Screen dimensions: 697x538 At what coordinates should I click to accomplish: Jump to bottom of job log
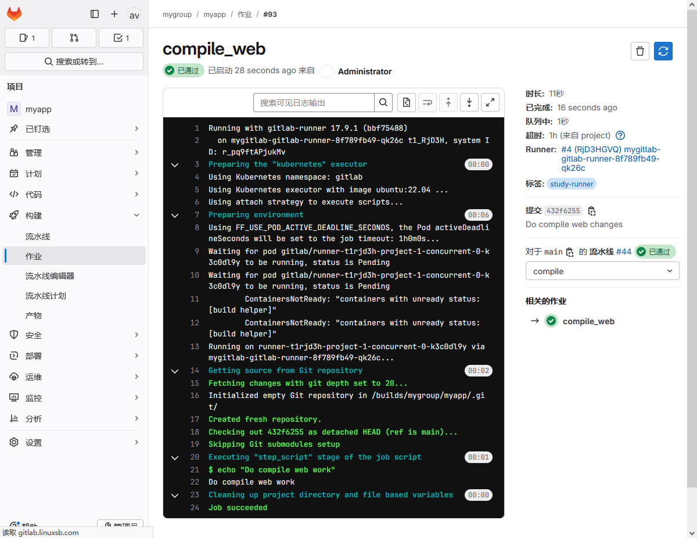tap(469, 102)
